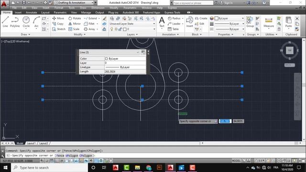306x172 pixels.
Task: Activate the Rotate command
Action: coord(75,18)
